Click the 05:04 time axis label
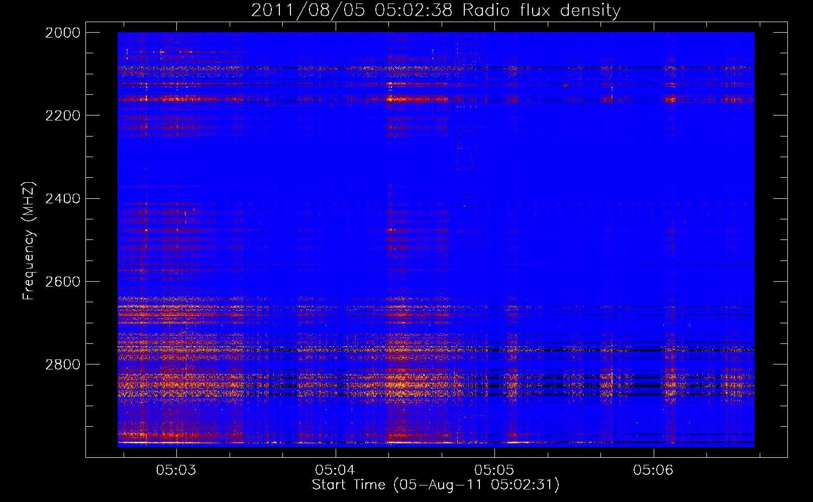 click(x=335, y=470)
